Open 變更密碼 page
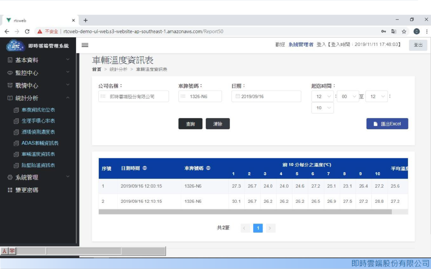Viewport: 431px width, 269px height. (27, 190)
